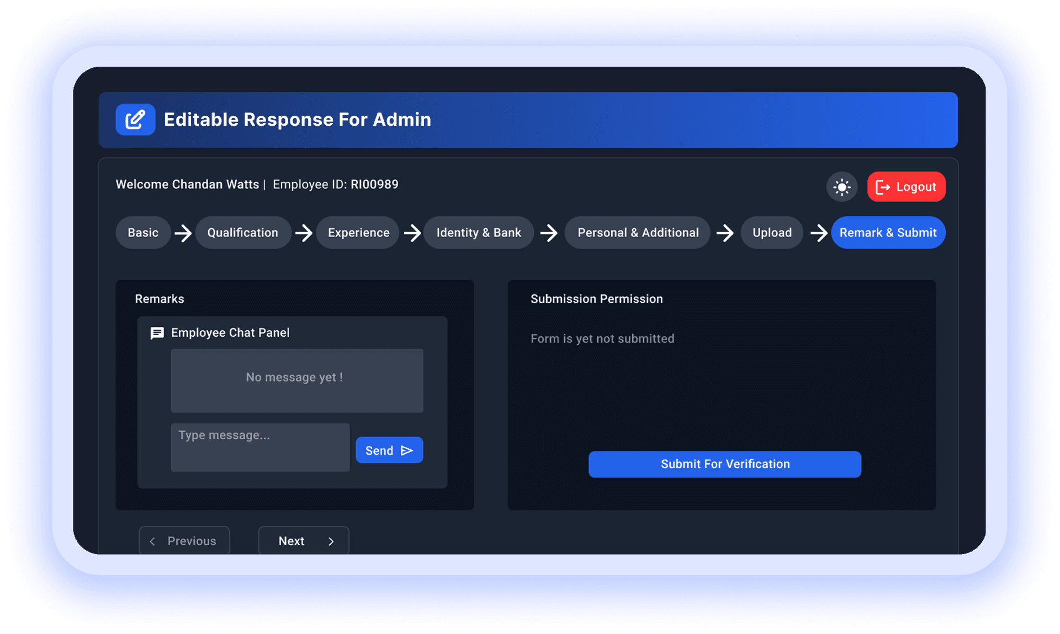1060x634 pixels.
Task: Click the arrow between Basic and Qualification steps
Action: (x=182, y=233)
